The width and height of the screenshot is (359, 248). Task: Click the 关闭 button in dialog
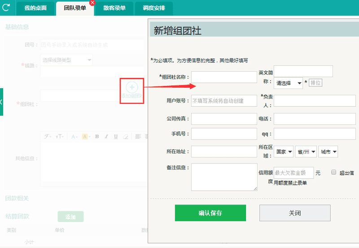coord(295,213)
